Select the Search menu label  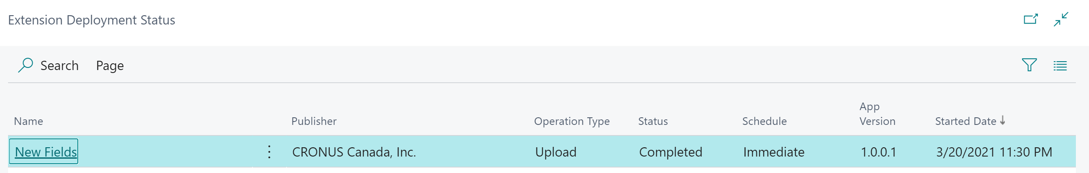[x=60, y=65]
